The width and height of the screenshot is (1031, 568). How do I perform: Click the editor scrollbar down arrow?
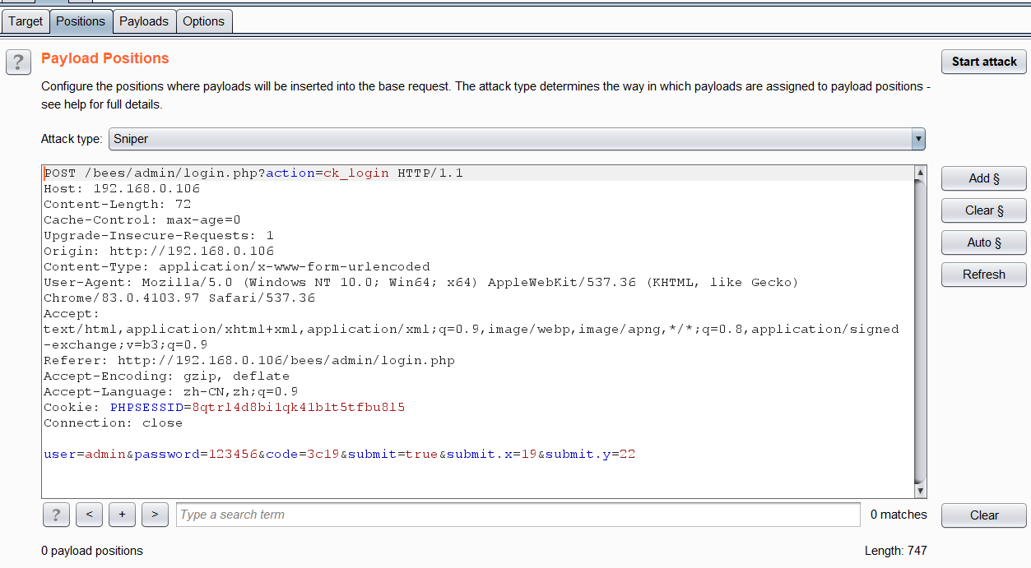pyautogui.click(x=920, y=491)
